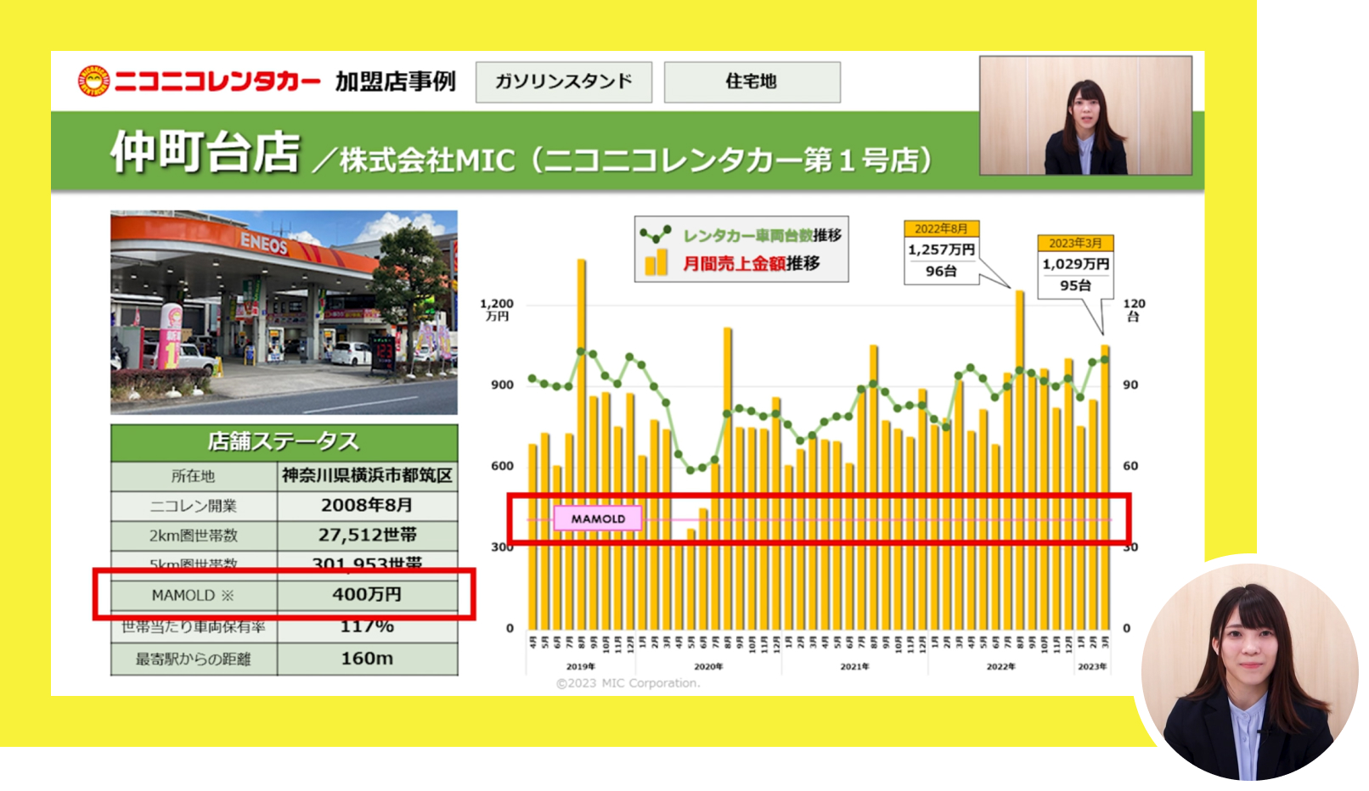Click the 2km圏世帯数 label cell

tap(194, 536)
